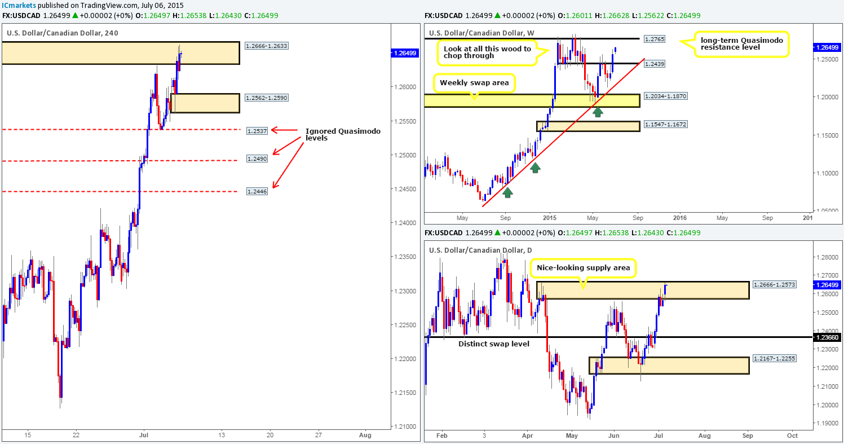Click the 'Ignored Quasimodo levels' annotation text

point(343,135)
